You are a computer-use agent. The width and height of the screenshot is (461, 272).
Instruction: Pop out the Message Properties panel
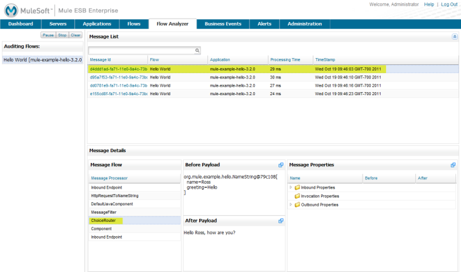453,165
